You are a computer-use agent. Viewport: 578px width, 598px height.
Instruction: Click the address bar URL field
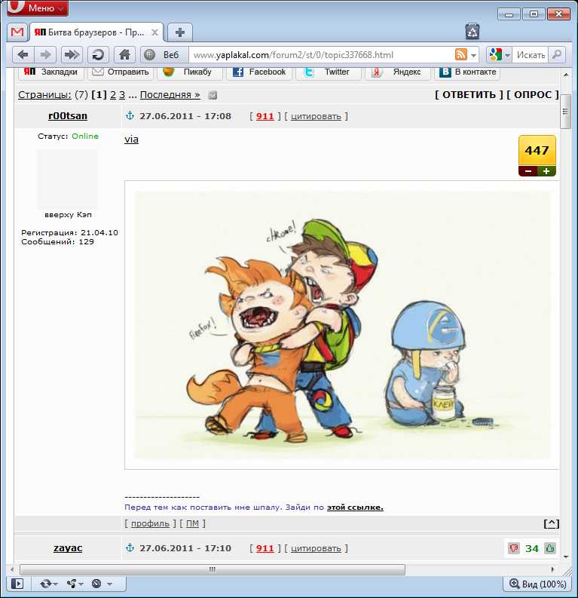coord(320,55)
